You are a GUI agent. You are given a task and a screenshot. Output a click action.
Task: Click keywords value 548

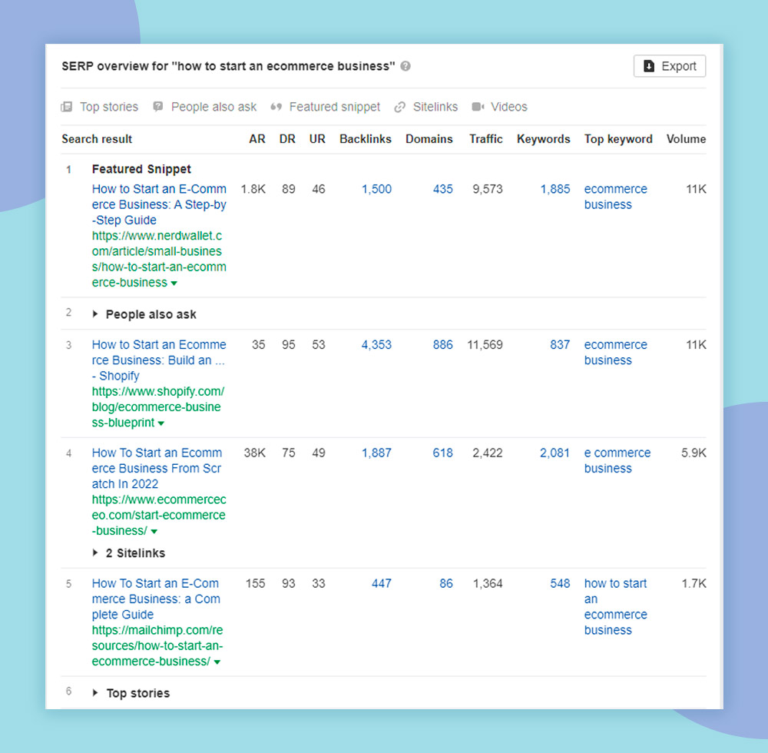click(560, 583)
